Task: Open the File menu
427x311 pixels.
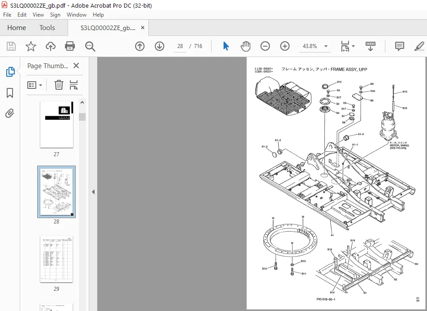Action: (x=7, y=15)
